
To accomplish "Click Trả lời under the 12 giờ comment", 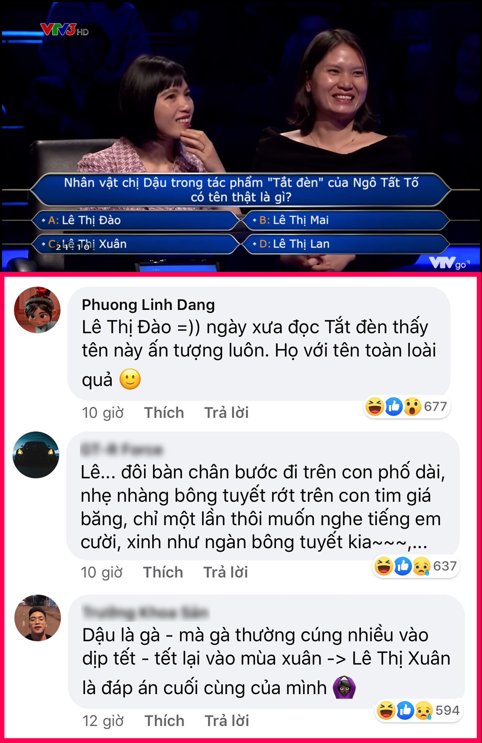I will (227, 721).
